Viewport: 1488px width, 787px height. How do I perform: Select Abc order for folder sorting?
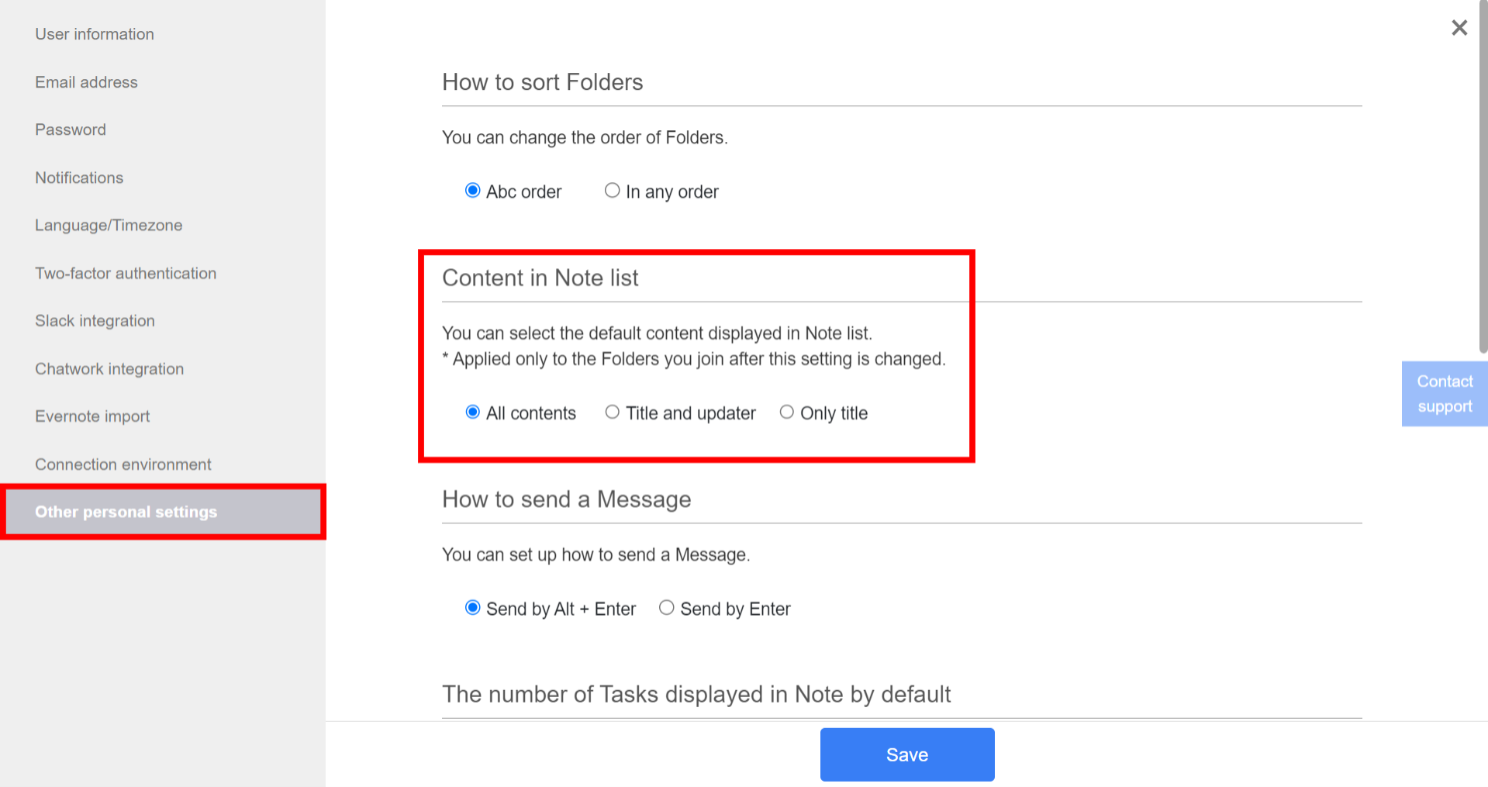click(472, 190)
